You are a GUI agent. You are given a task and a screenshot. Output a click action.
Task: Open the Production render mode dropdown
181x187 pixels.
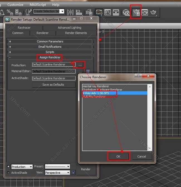click(x=31, y=167)
